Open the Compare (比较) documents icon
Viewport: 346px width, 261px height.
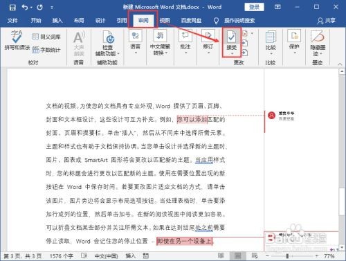pyautogui.click(x=271, y=37)
